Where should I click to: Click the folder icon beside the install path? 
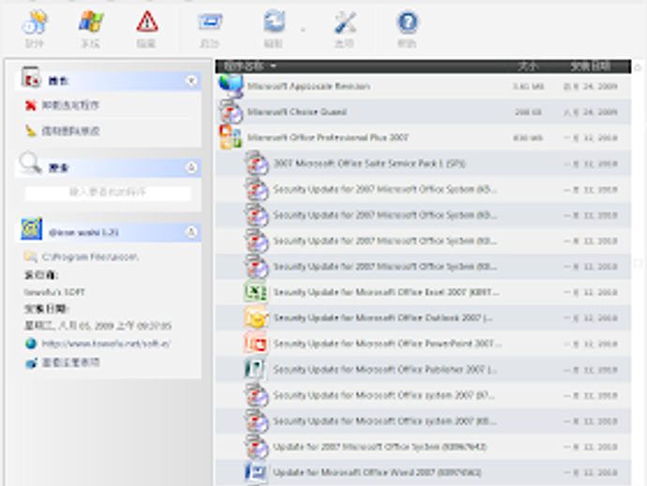coord(31,257)
